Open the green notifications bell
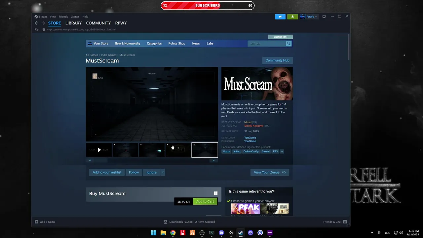This screenshot has width=423, height=238. pos(292,17)
